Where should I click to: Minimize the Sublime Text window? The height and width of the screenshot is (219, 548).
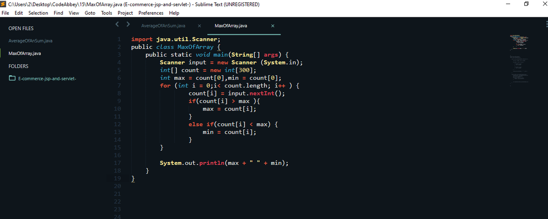[x=509, y=4]
